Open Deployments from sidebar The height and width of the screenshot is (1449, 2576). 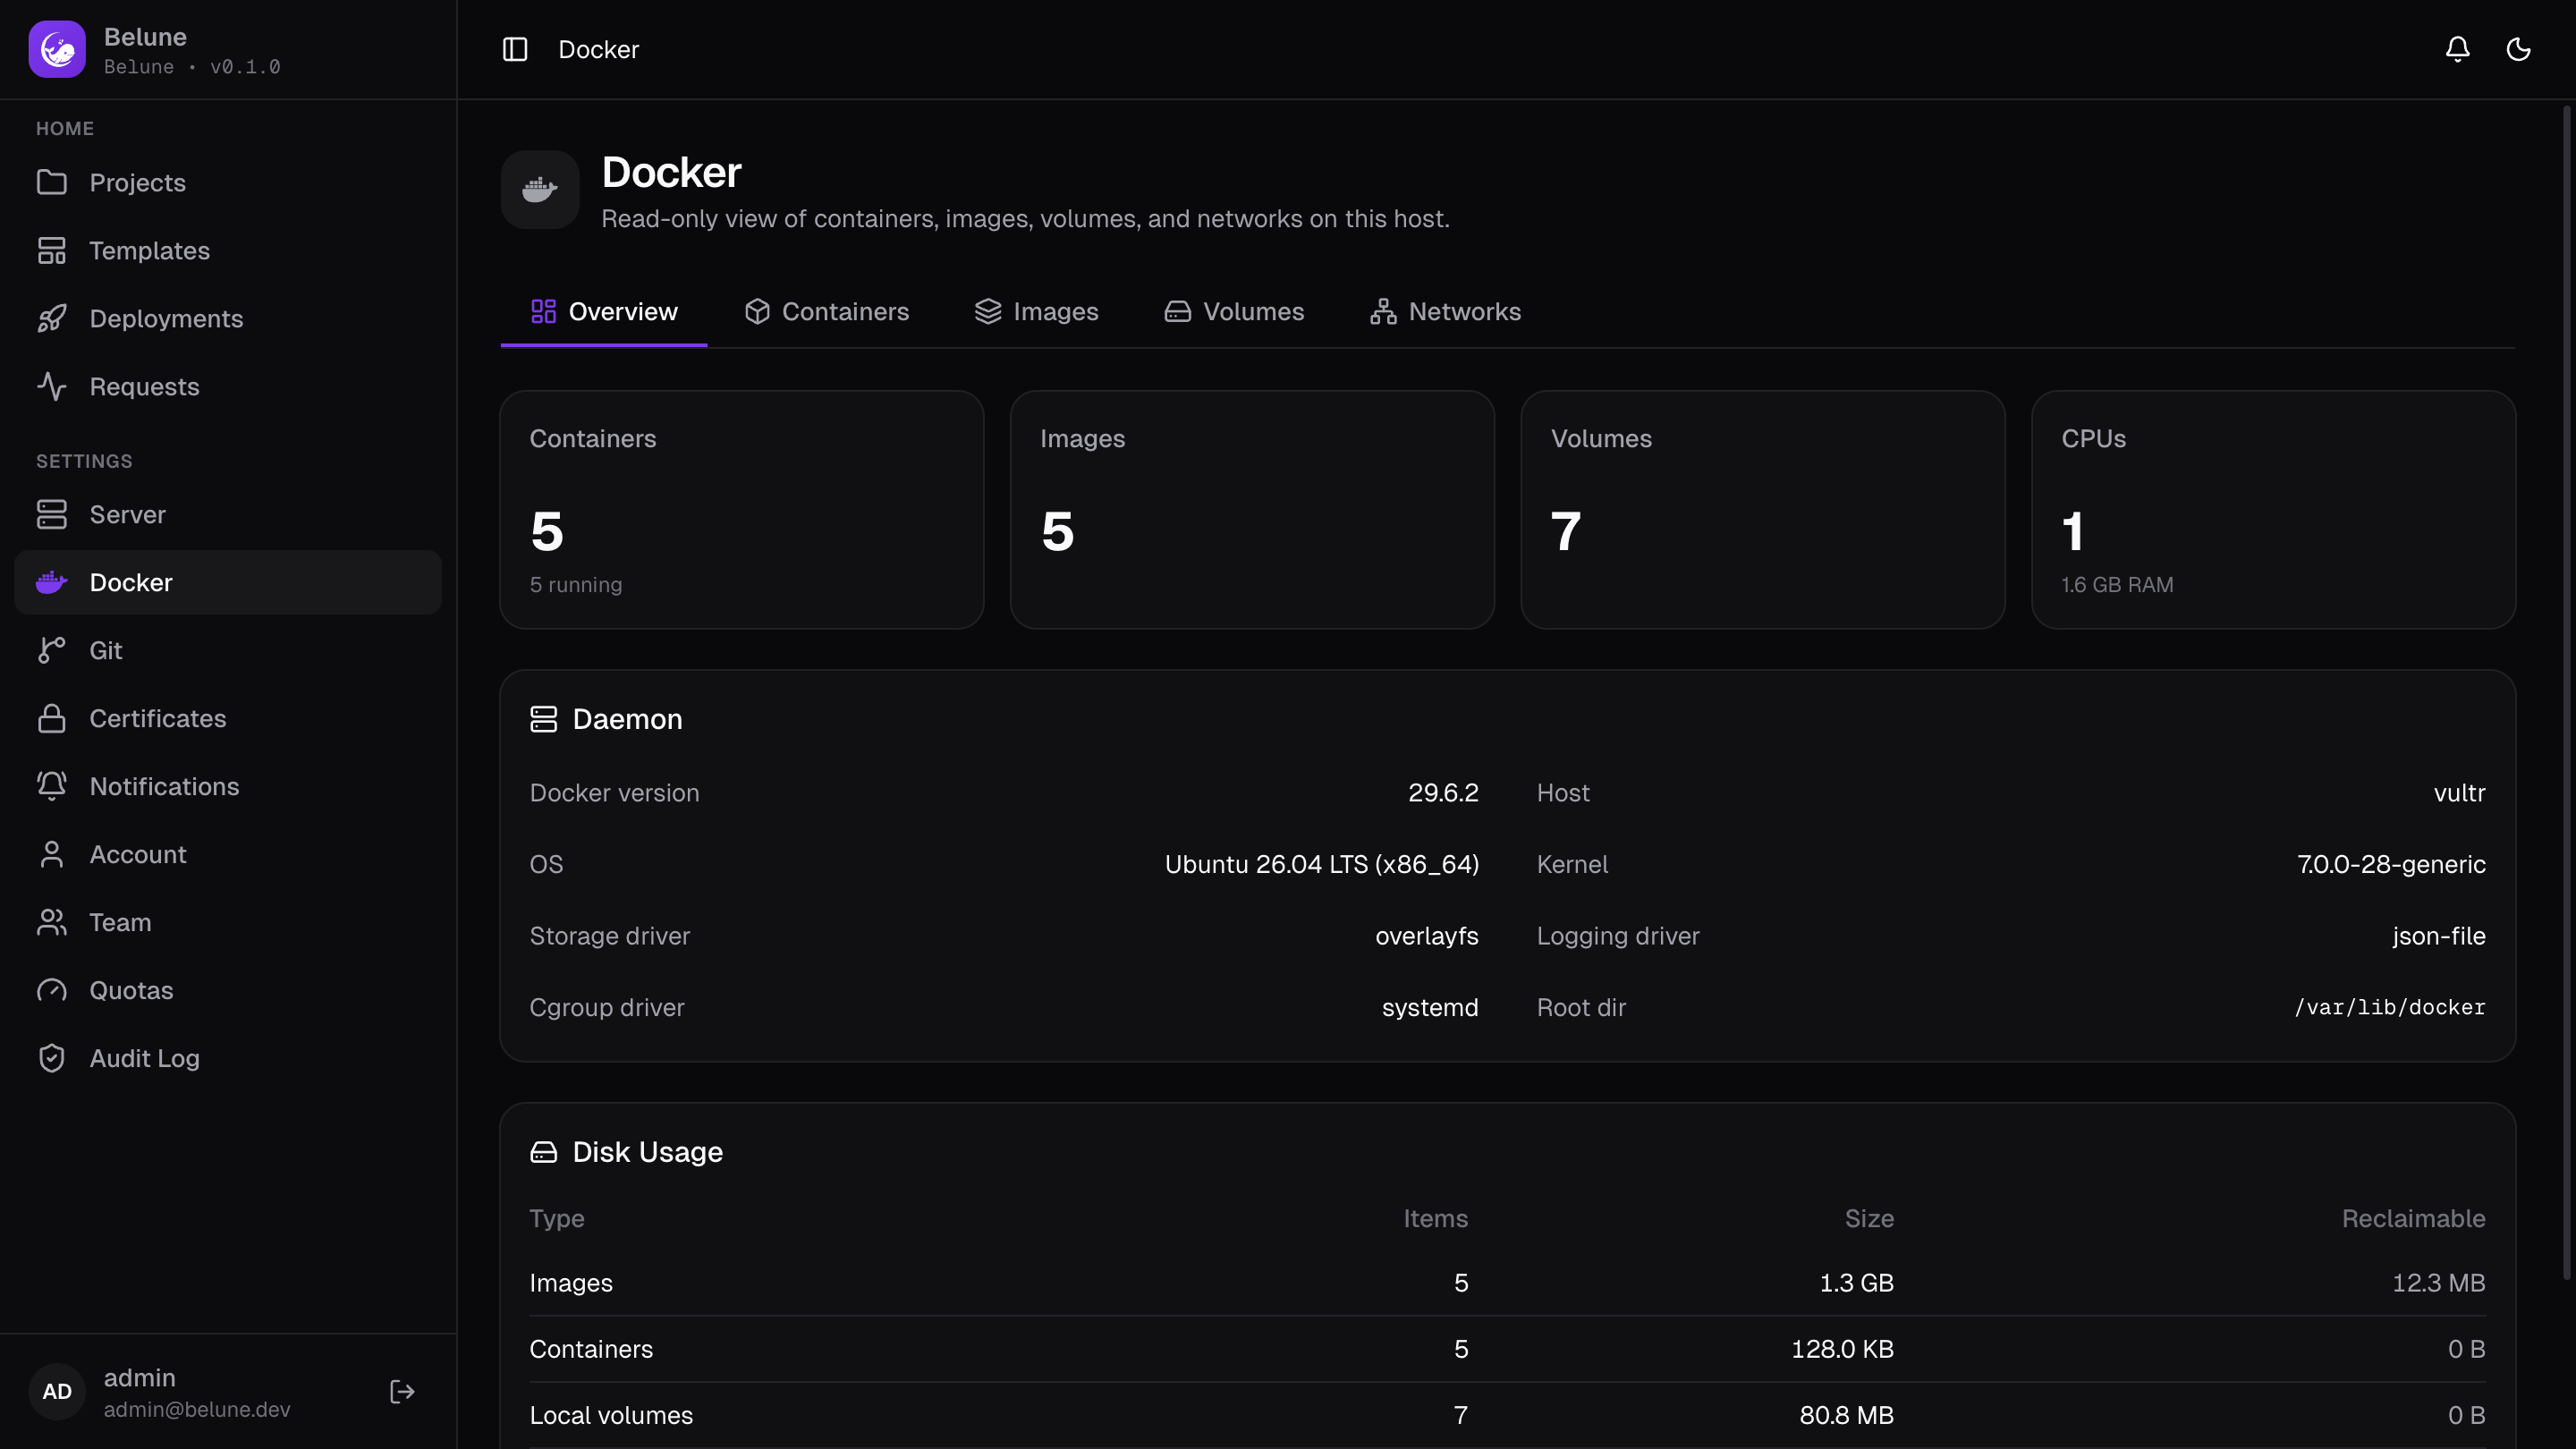[228, 318]
